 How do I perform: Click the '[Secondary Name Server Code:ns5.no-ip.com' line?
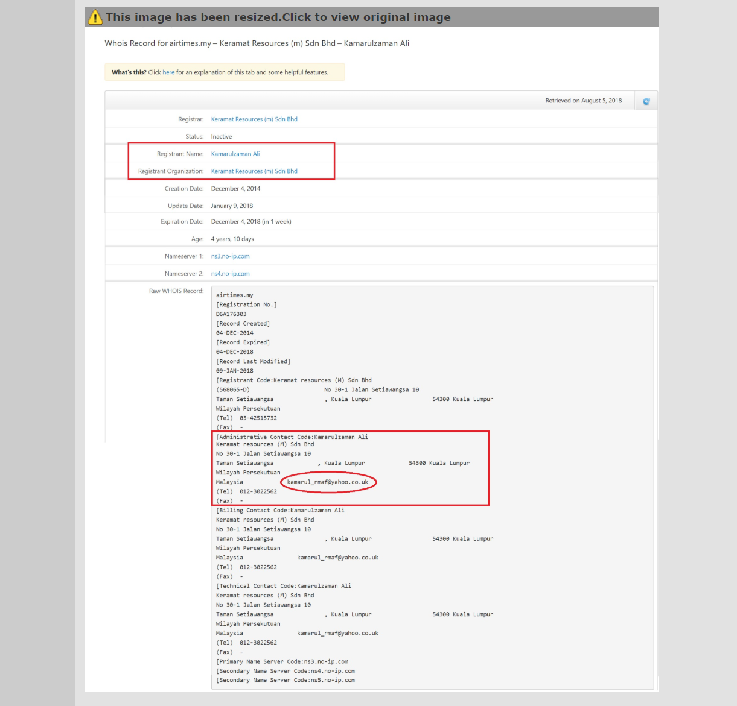(286, 681)
